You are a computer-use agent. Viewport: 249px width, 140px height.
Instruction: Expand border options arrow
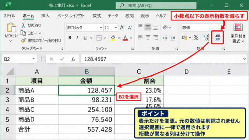tap(105, 38)
